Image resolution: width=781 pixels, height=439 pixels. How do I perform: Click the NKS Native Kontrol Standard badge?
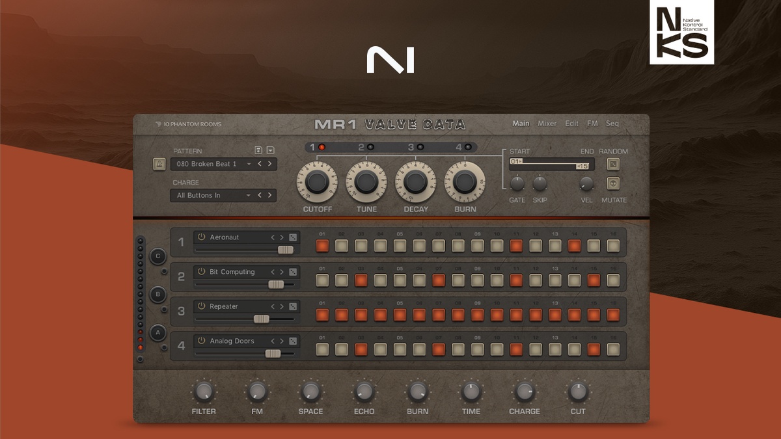(681, 33)
